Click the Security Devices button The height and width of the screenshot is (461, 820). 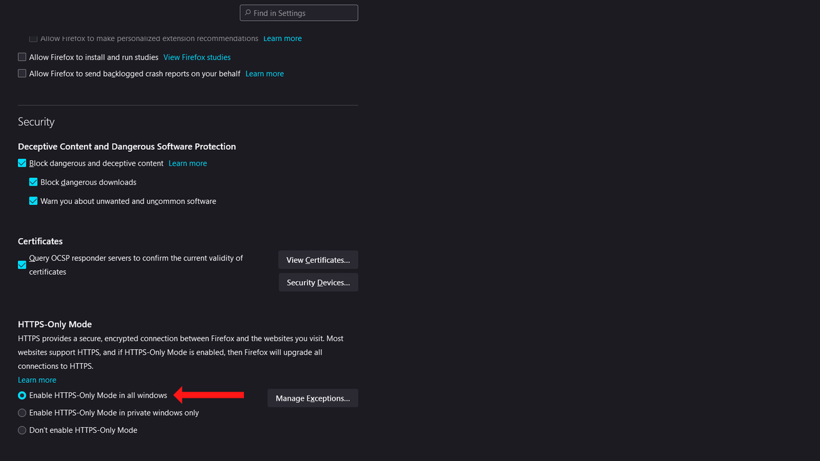(318, 282)
